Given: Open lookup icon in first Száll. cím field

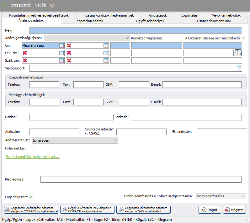Looking at the screenshot, I should (x=61, y=60).
